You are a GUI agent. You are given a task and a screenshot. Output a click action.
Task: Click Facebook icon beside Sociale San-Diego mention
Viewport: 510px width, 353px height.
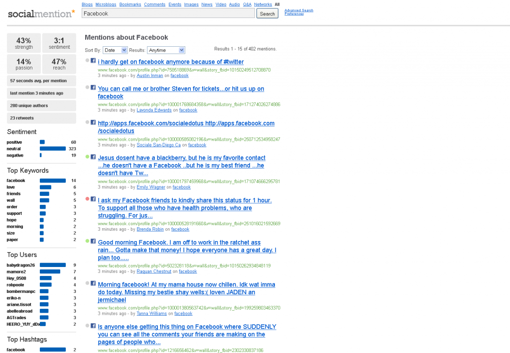point(93,122)
